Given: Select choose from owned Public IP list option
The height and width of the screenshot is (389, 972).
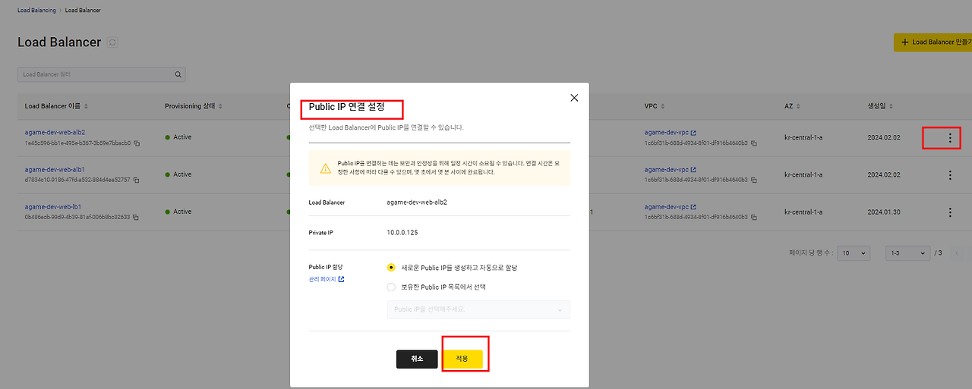Looking at the screenshot, I should (391, 287).
